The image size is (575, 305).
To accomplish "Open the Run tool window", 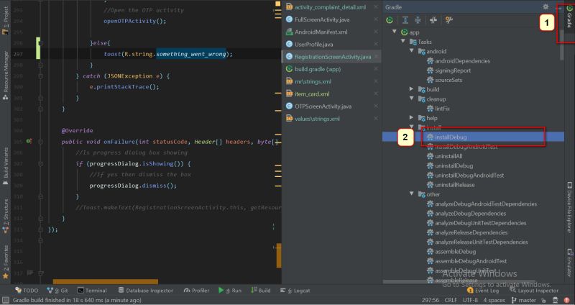I will pyautogui.click(x=230, y=291).
